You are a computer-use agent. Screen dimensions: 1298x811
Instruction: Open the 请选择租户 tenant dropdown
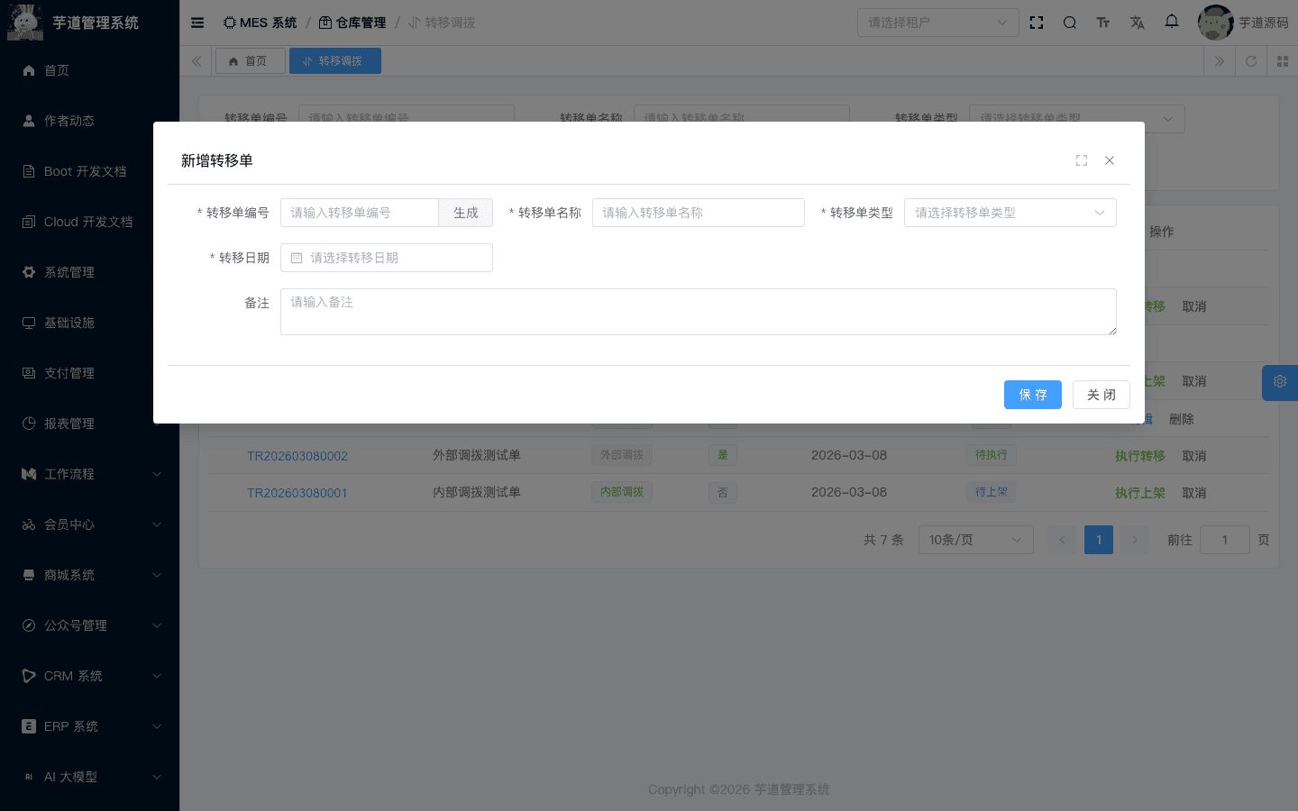click(937, 23)
